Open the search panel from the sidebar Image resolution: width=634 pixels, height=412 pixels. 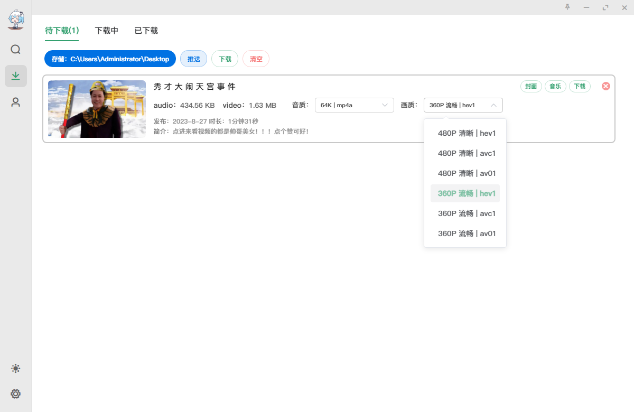point(15,49)
